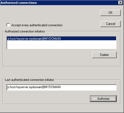124x113 pixels.
Task: Dismiss the dialog using Cancel
Action: pyautogui.click(x=110, y=24)
